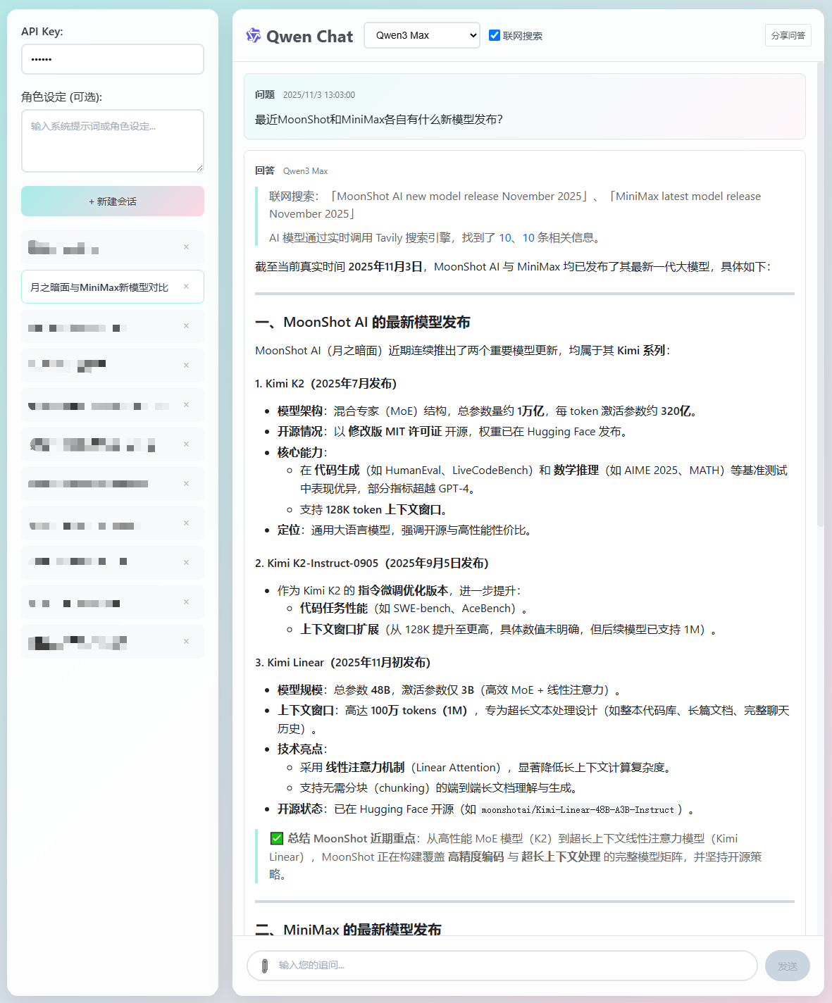Start a new chat with + 新建会话
832x1003 pixels.
[113, 201]
